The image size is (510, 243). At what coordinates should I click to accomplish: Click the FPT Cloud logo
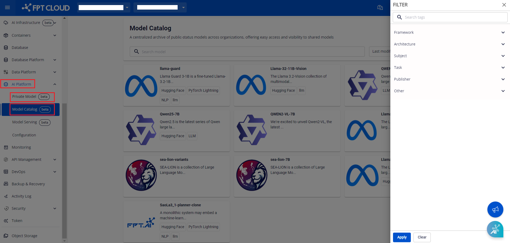(46, 7)
